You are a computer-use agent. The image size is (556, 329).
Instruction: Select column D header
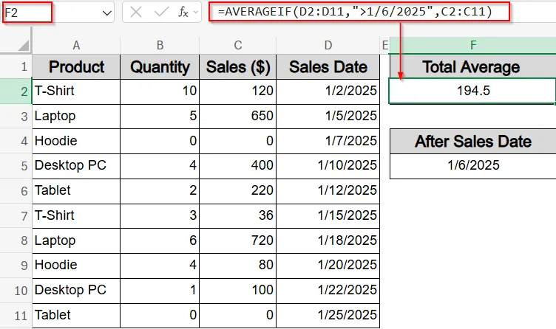pos(328,45)
